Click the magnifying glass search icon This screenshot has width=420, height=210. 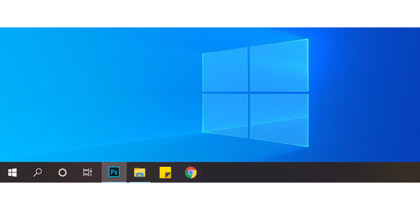[37, 172]
